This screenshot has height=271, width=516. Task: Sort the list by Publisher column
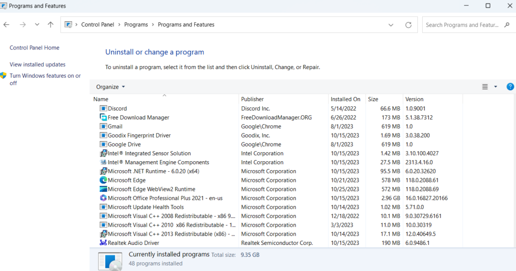[252, 99]
